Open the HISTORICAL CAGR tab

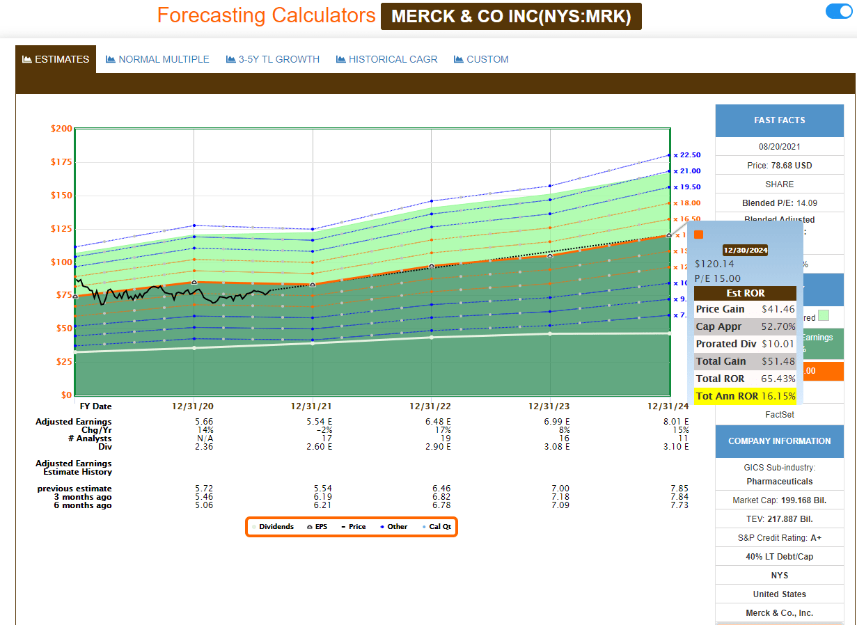tap(386, 59)
